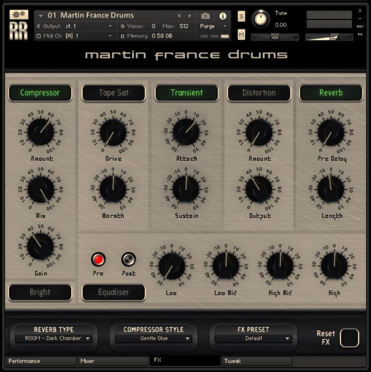
Task: Toggle the AUX sends panel
Action: pyautogui.click(x=360, y=26)
